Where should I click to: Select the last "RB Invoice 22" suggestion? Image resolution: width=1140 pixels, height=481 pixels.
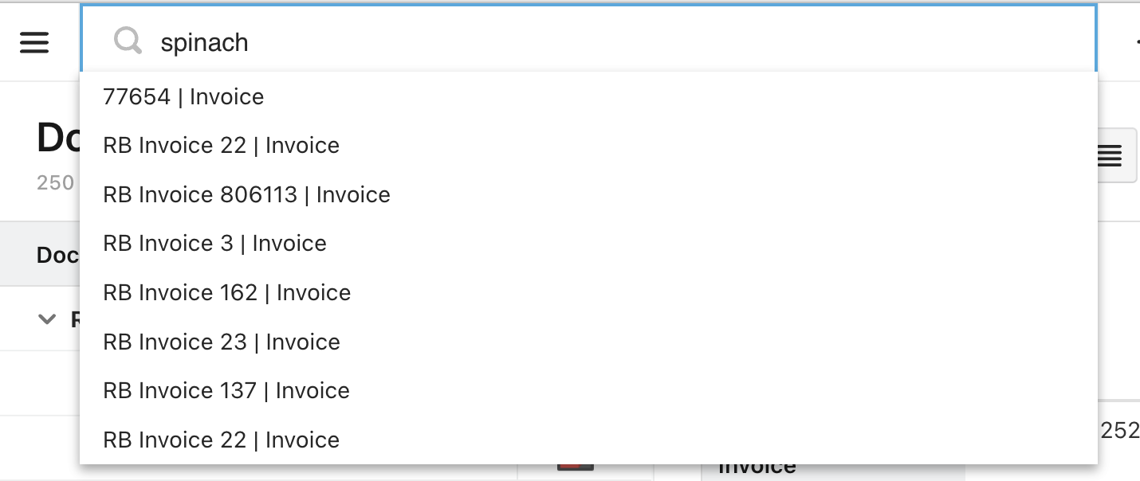221,440
